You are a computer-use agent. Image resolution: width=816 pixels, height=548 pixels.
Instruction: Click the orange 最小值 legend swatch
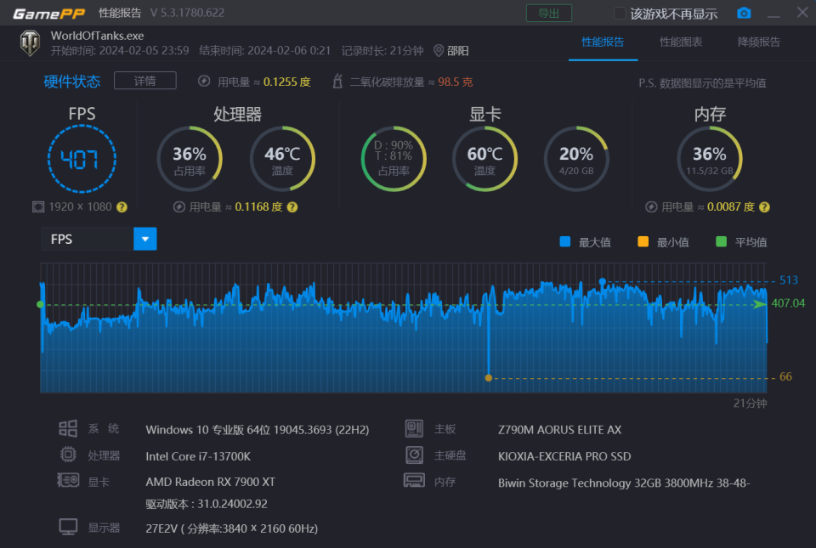click(643, 242)
